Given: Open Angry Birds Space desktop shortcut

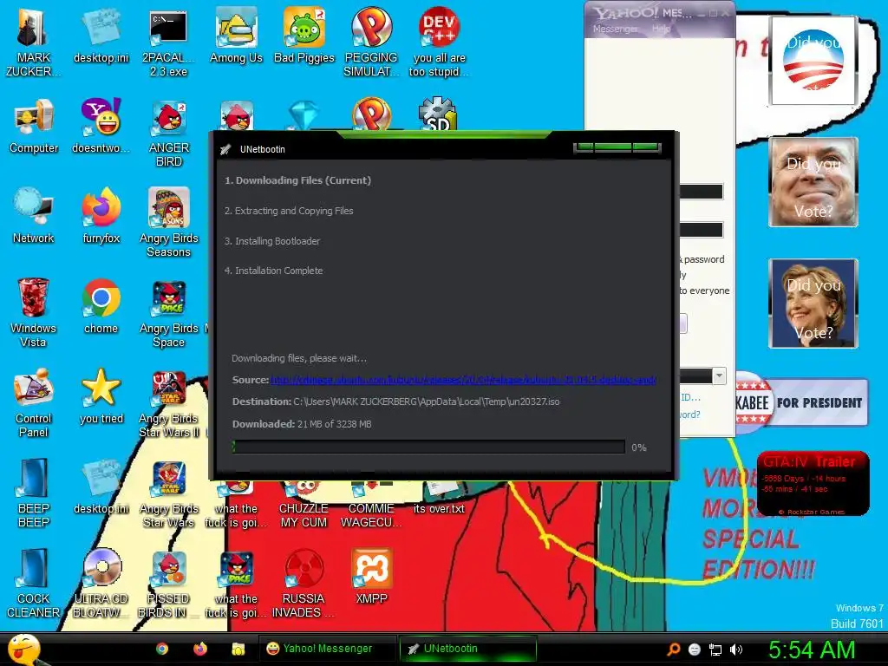Looking at the screenshot, I should pyautogui.click(x=168, y=313).
